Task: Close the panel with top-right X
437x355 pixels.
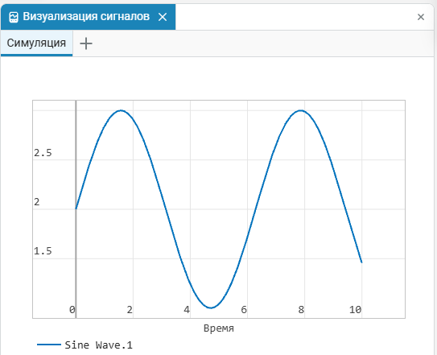Action: click(421, 17)
